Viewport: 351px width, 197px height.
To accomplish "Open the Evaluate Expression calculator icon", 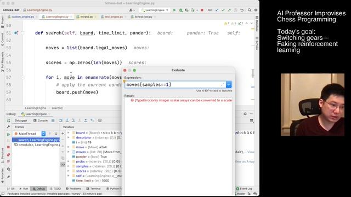I will tap(100, 120).
